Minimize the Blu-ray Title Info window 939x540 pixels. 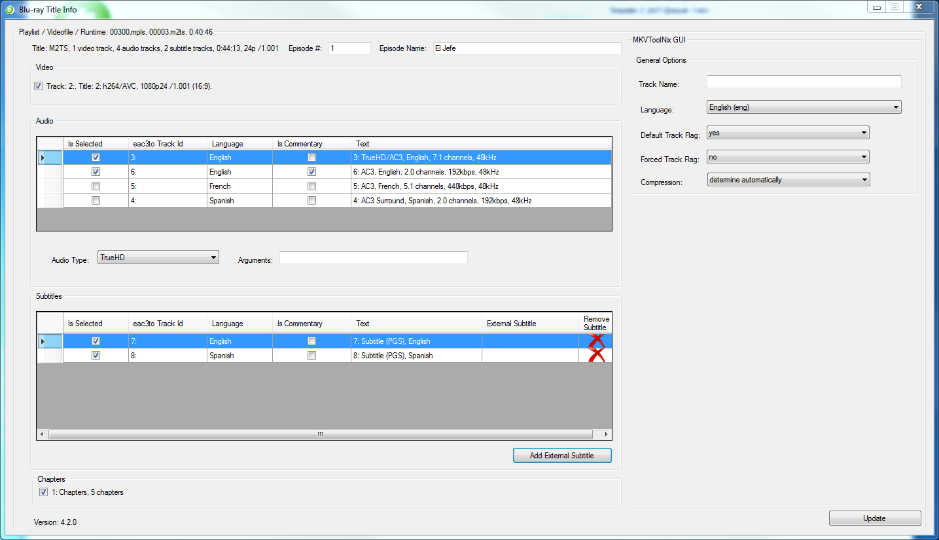(877, 7)
